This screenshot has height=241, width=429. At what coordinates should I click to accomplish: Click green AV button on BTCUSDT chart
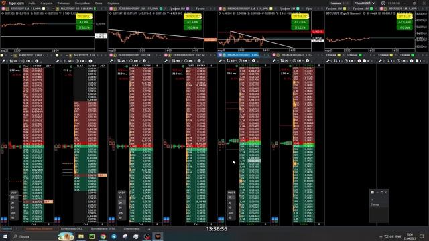click(405, 22)
